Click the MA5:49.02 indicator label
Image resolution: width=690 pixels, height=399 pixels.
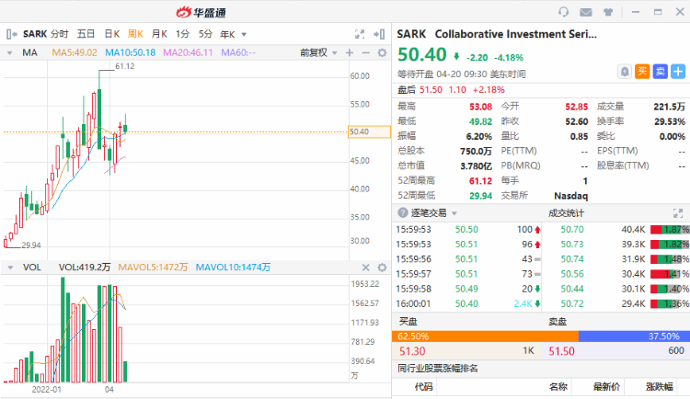click(75, 52)
